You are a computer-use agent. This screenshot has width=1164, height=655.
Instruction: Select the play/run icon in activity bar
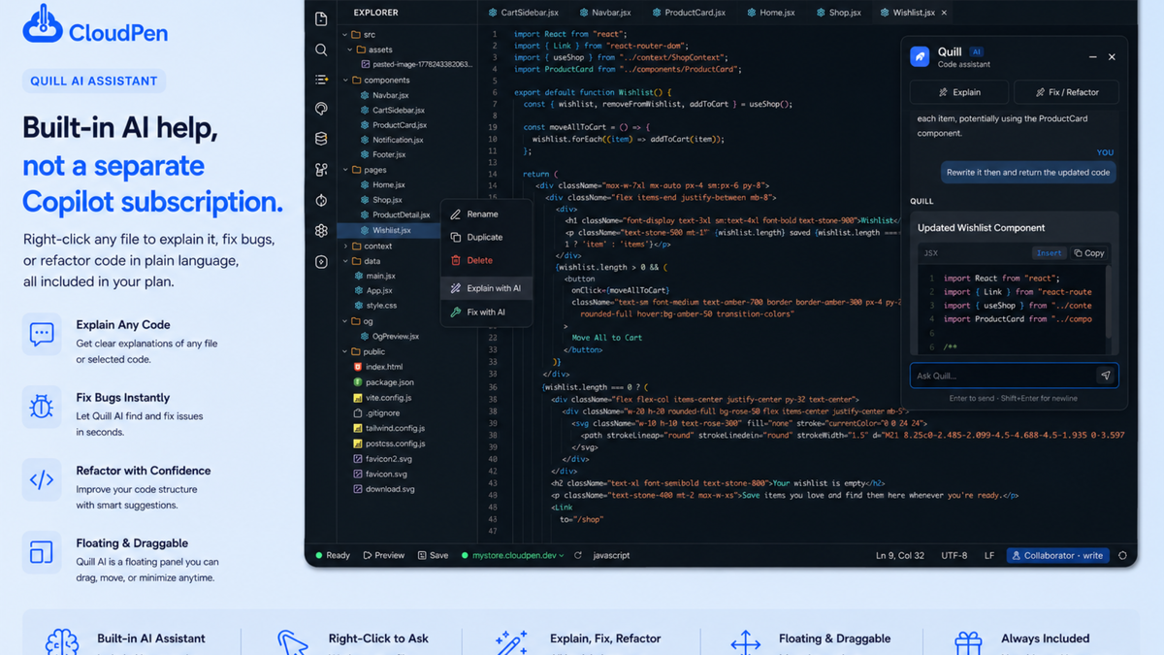(321, 262)
